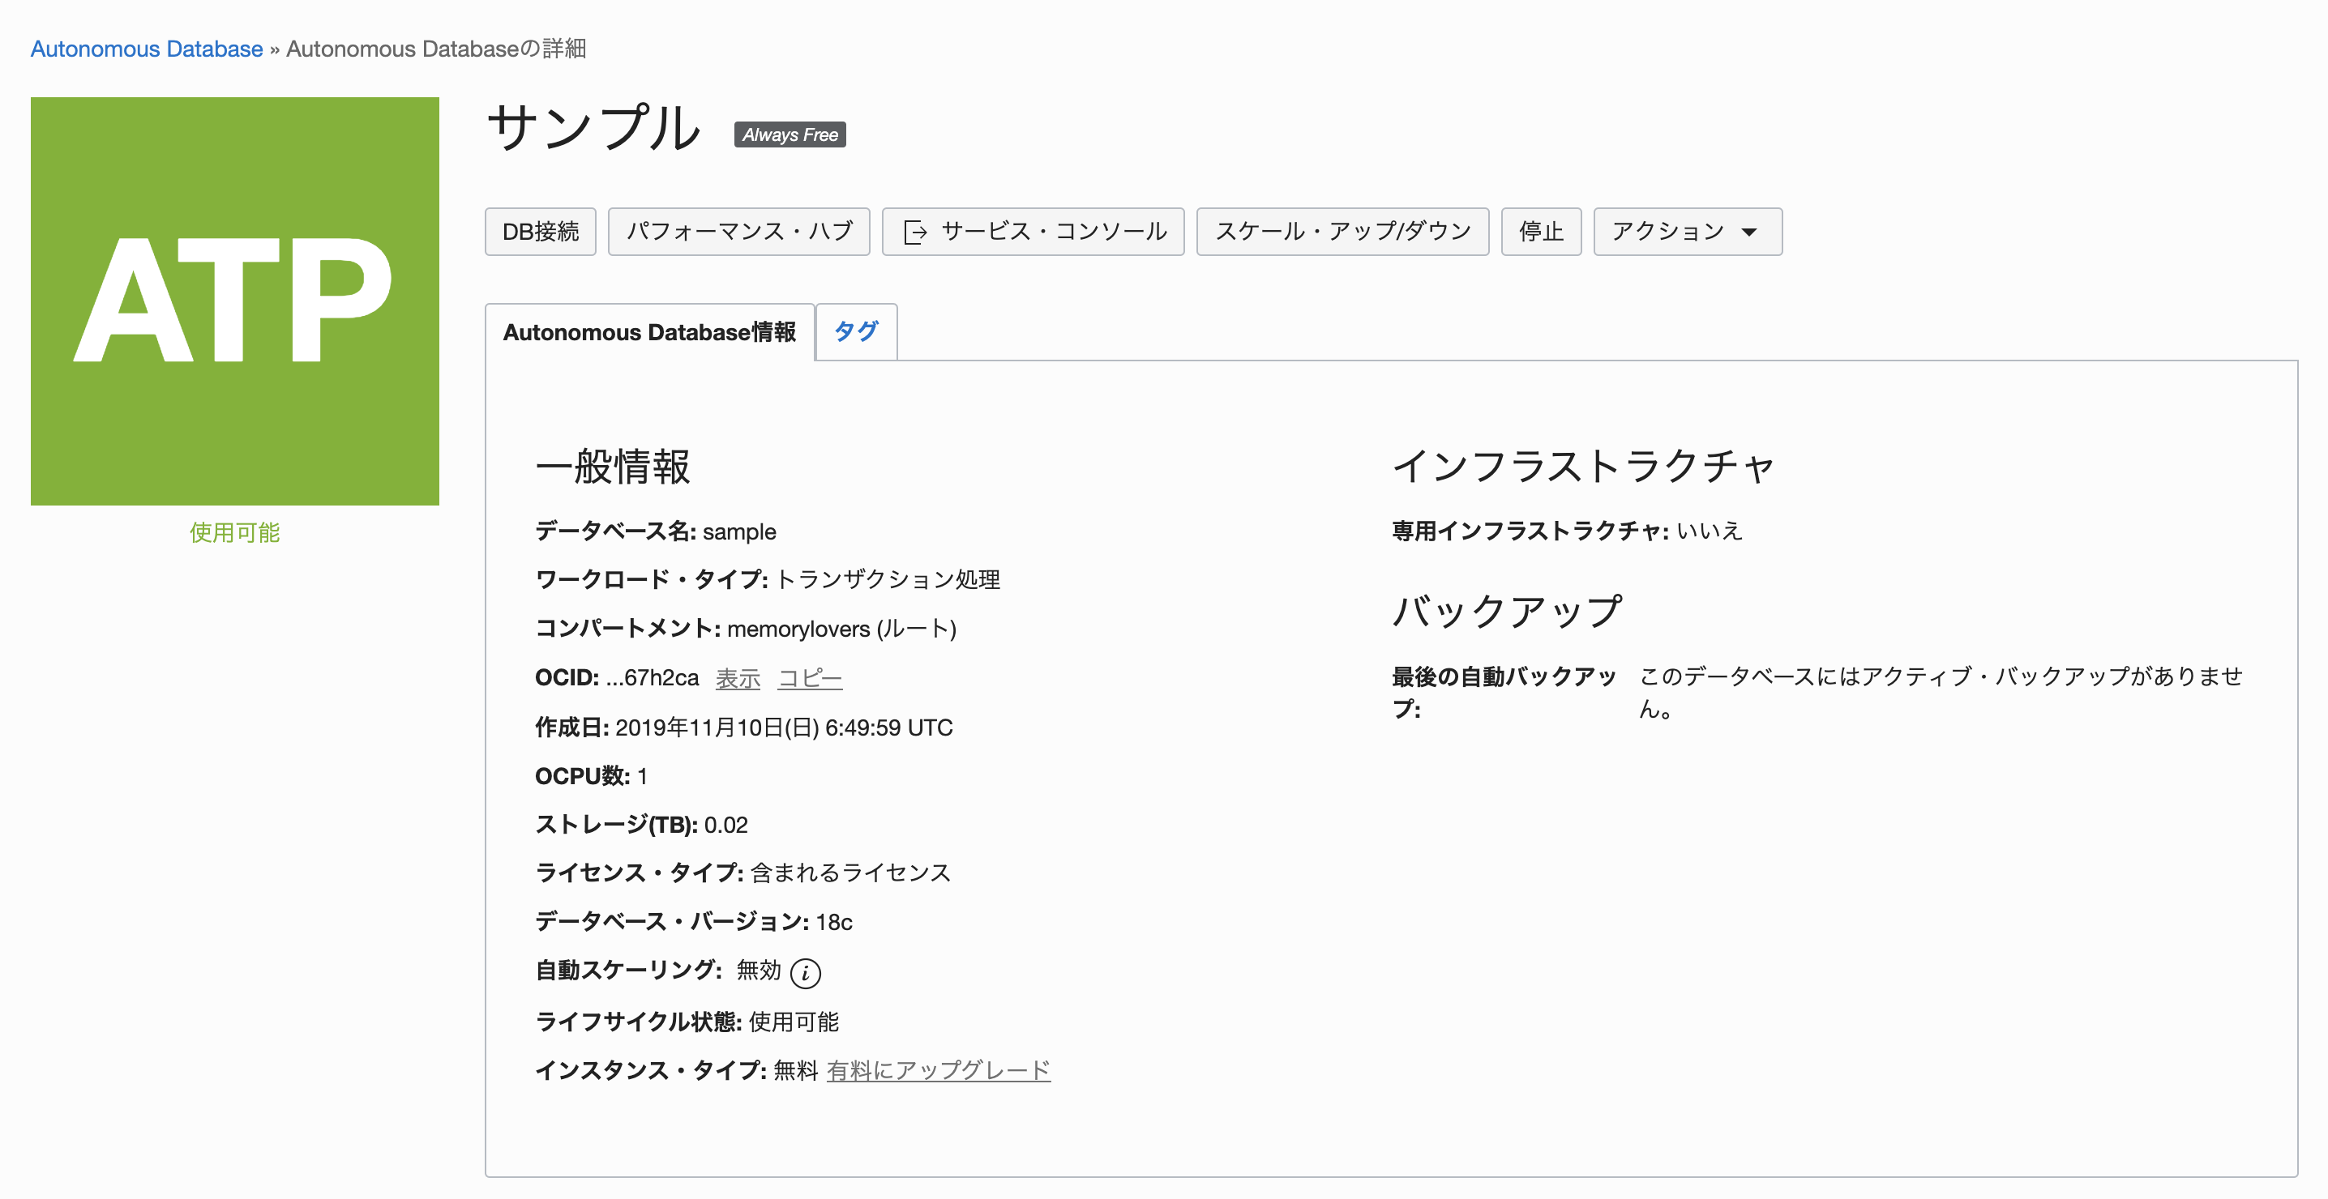Click 表示 link next to OCID
The width and height of the screenshot is (2328, 1199).
[x=738, y=679]
